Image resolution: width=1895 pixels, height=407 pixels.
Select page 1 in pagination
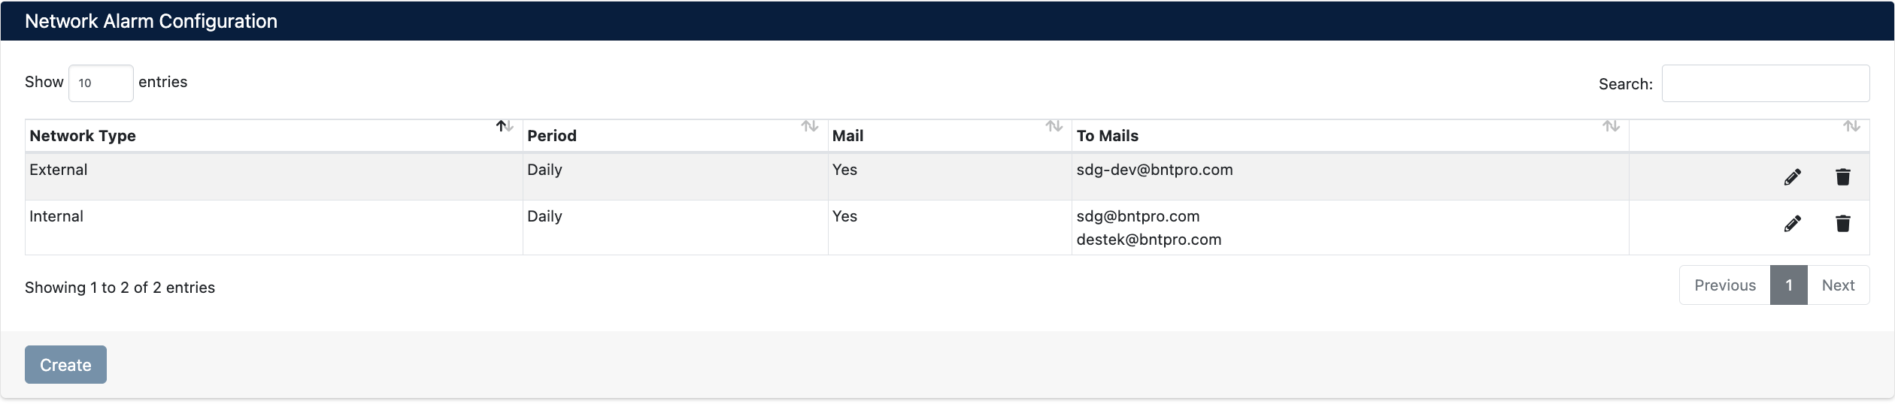pos(1788,285)
